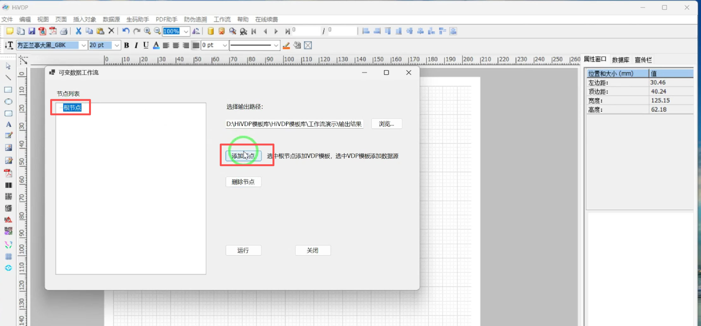Click the zoom in magnifier icon

[147, 31]
